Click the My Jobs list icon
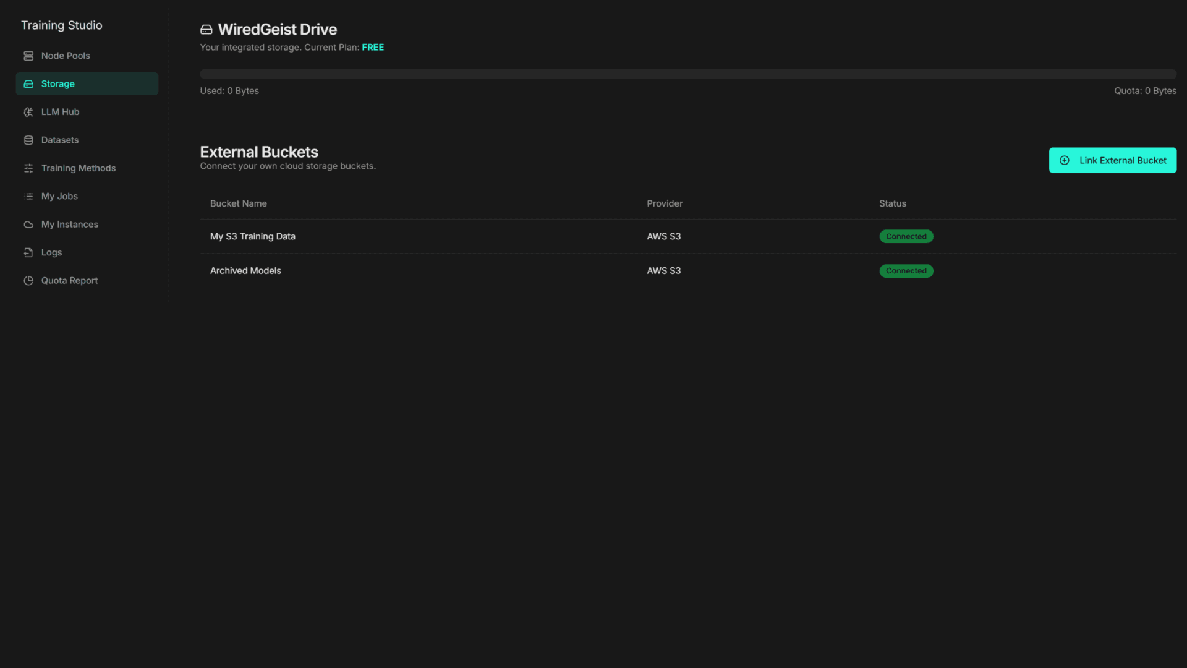The height and width of the screenshot is (668, 1187). click(28, 197)
